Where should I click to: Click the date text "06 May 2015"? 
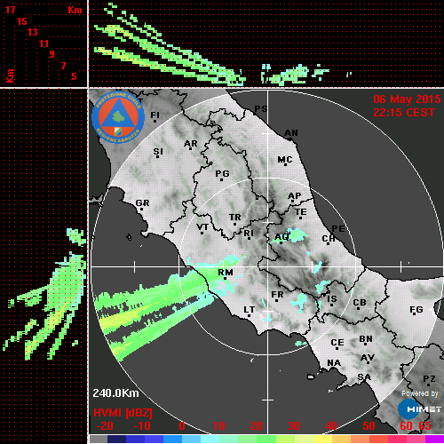(407, 99)
